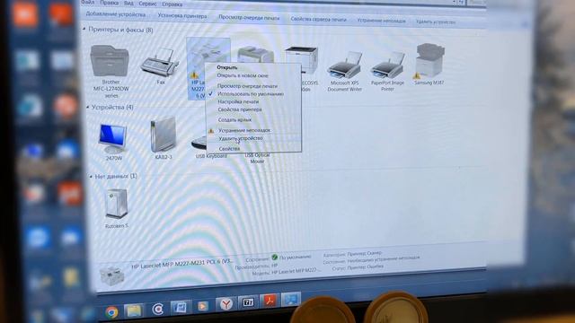Select the Fax device icon
Screen dimensions: 575x323
click(x=160, y=63)
